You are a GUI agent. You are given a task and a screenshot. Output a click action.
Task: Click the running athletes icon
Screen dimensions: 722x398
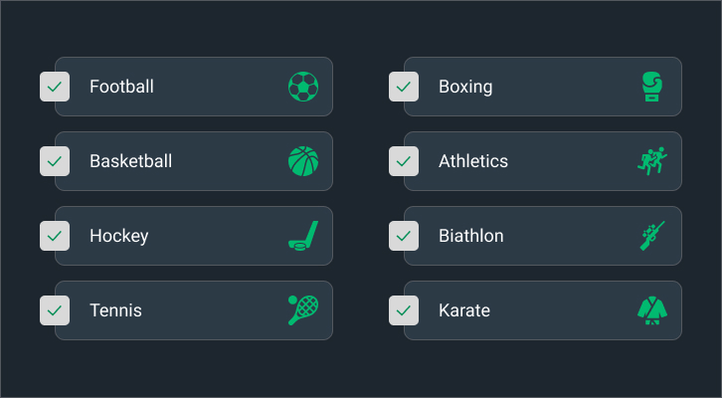652,161
